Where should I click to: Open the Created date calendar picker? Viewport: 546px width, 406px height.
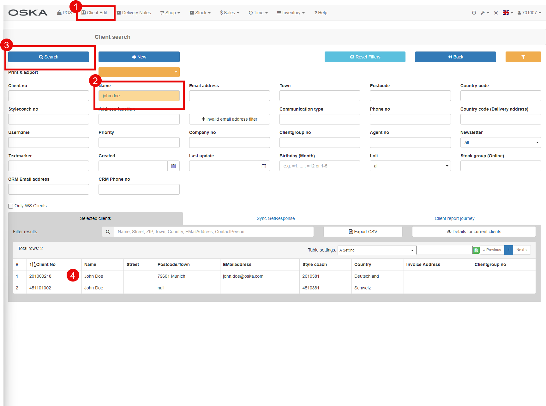click(173, 166)
